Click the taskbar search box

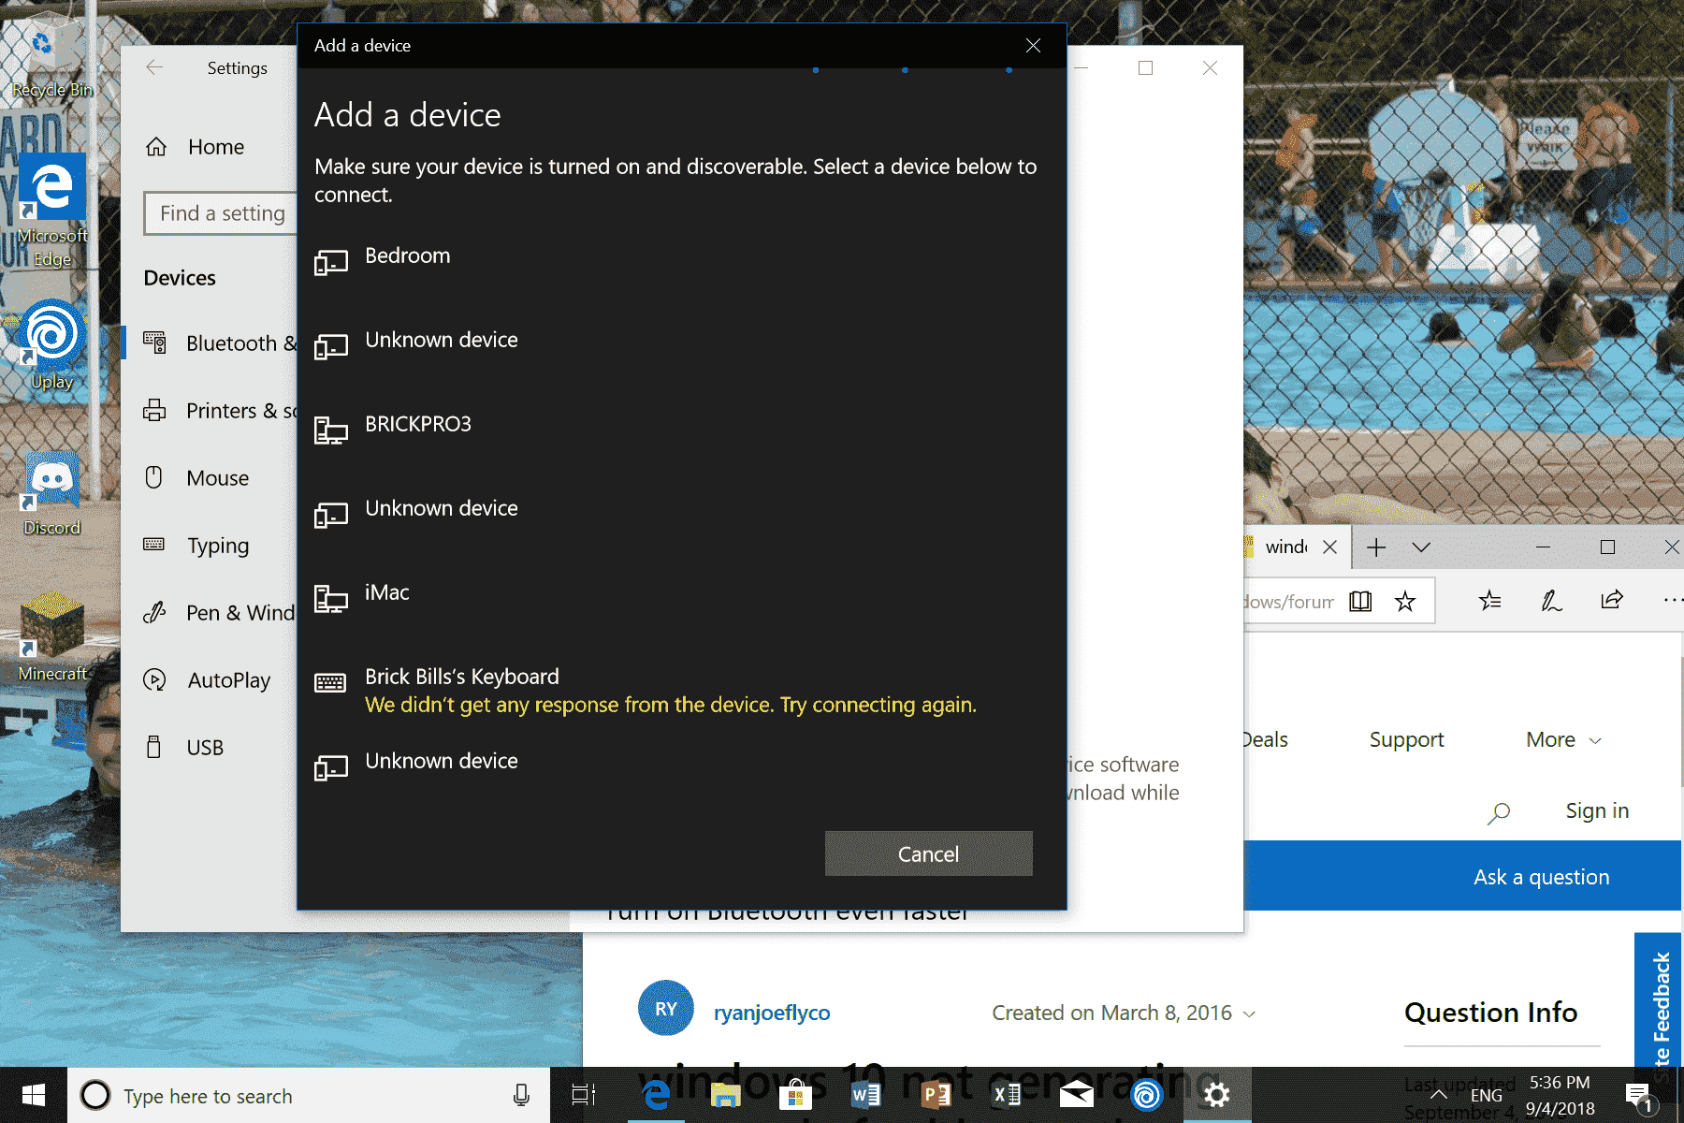[x=309, y=1095]
